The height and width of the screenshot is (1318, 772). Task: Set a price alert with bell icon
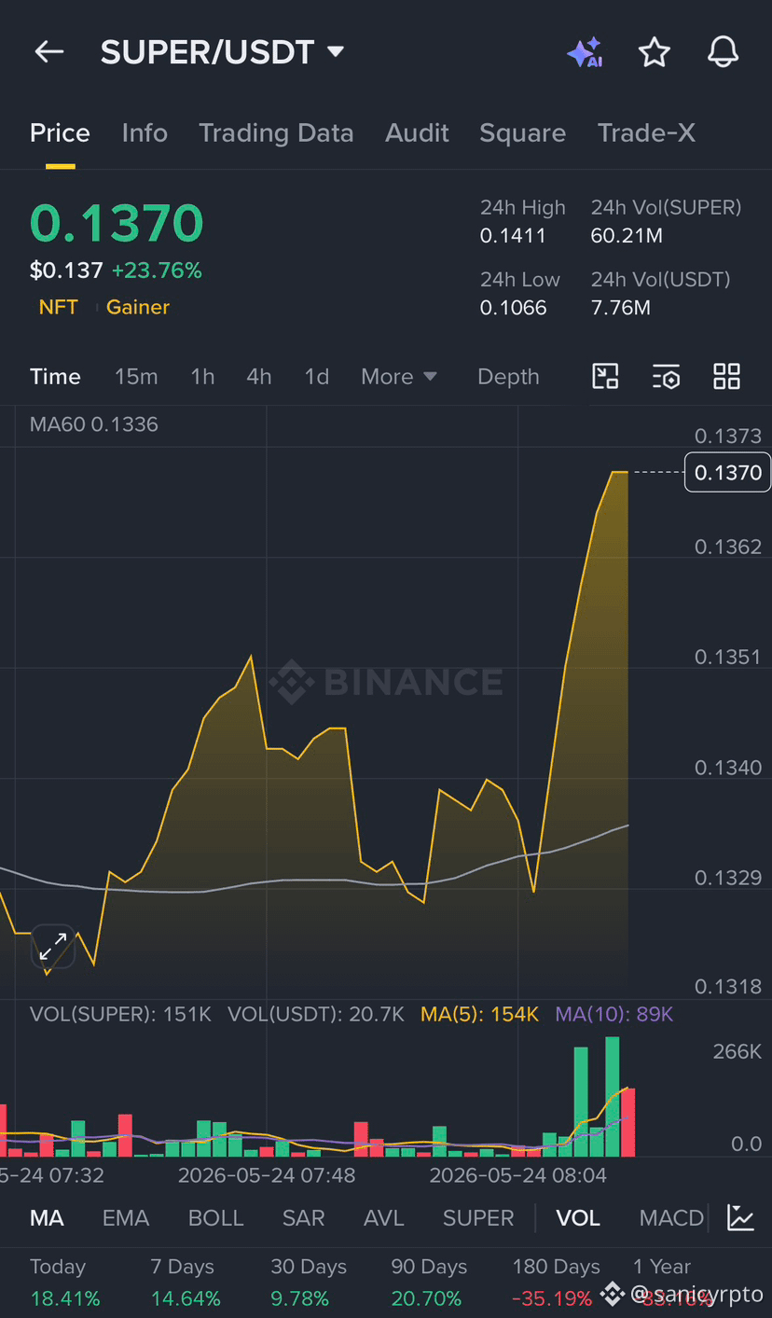pyautogui.click(x=723, y=52)
